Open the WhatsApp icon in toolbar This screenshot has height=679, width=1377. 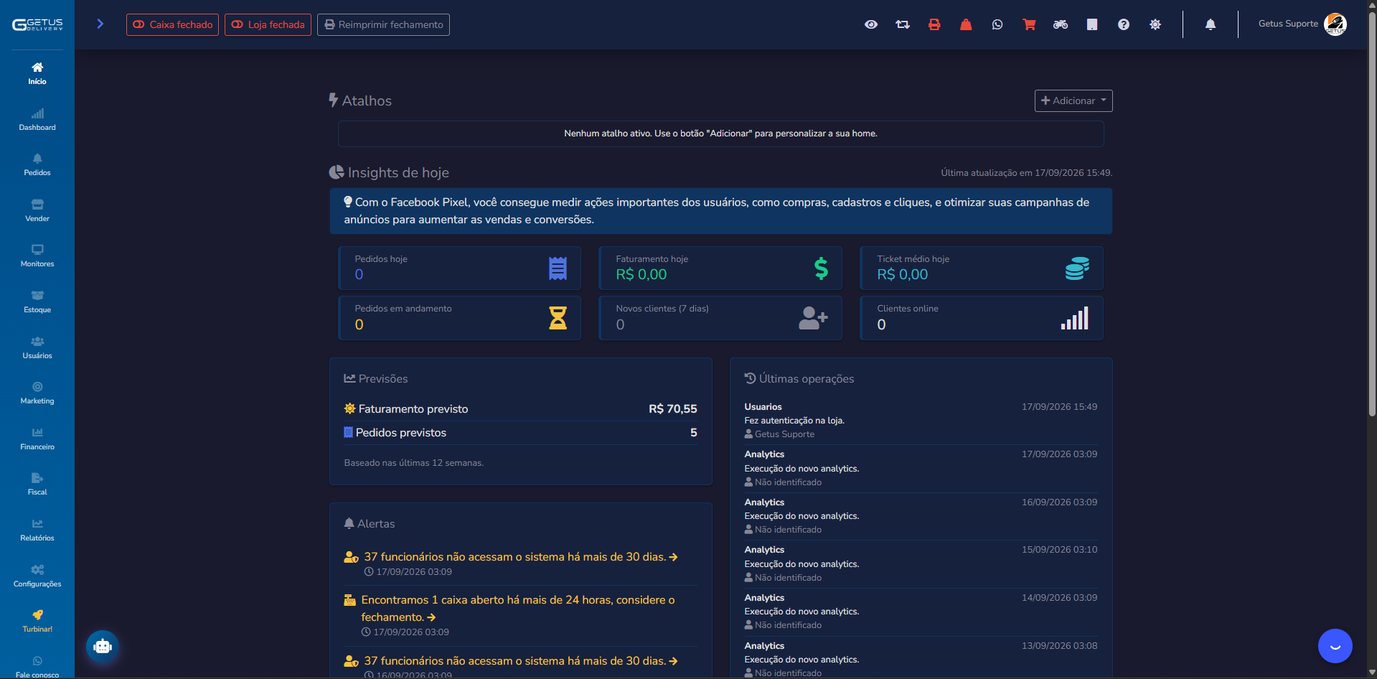tap(997, 24)
